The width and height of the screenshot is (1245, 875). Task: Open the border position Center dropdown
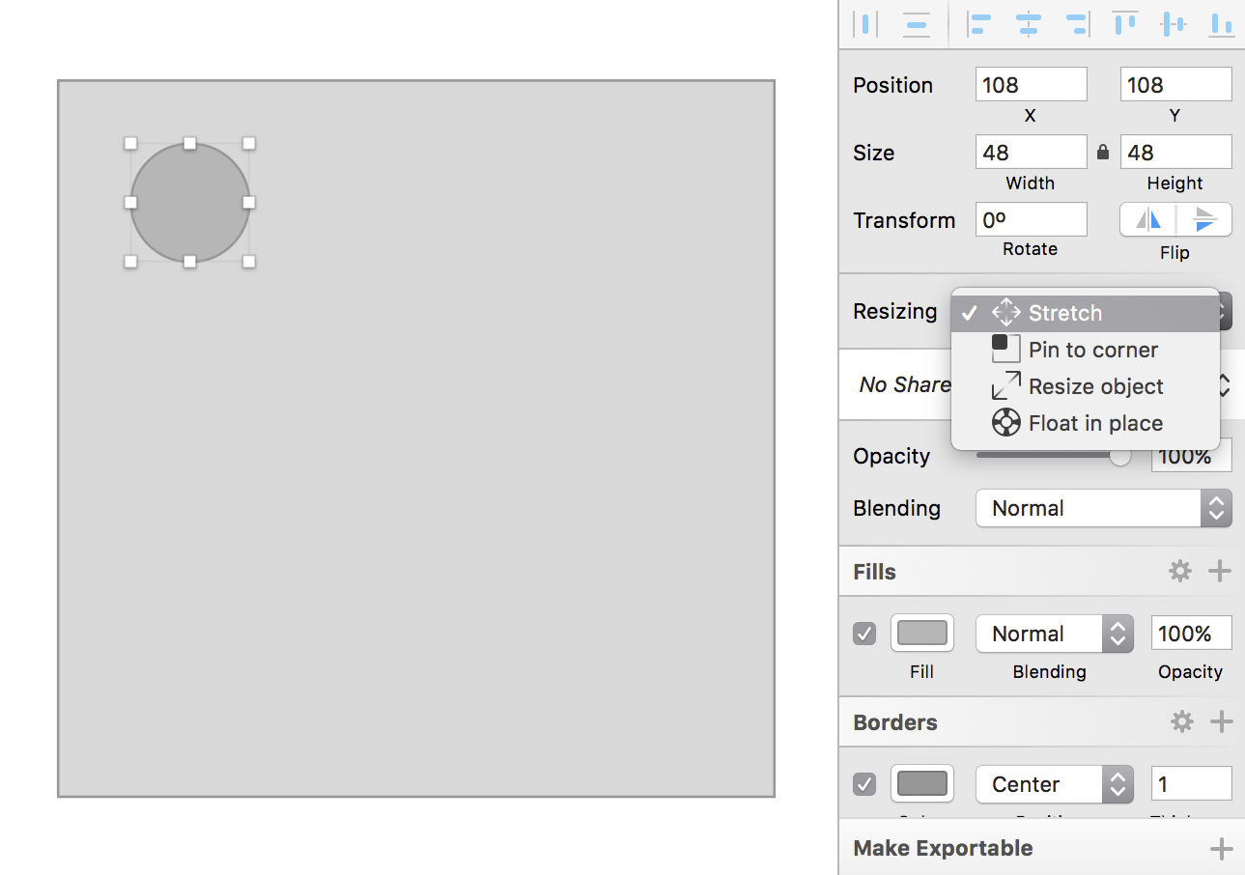coord(1054,784)
